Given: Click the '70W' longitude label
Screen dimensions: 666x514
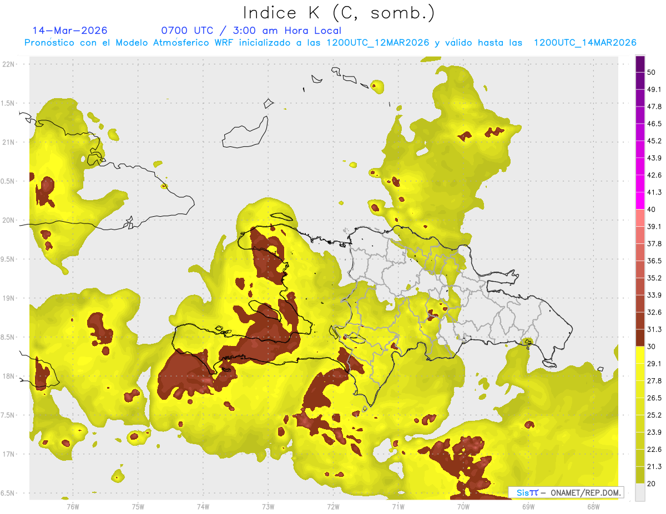Looking at the screenshot, I should coord(463,506).
